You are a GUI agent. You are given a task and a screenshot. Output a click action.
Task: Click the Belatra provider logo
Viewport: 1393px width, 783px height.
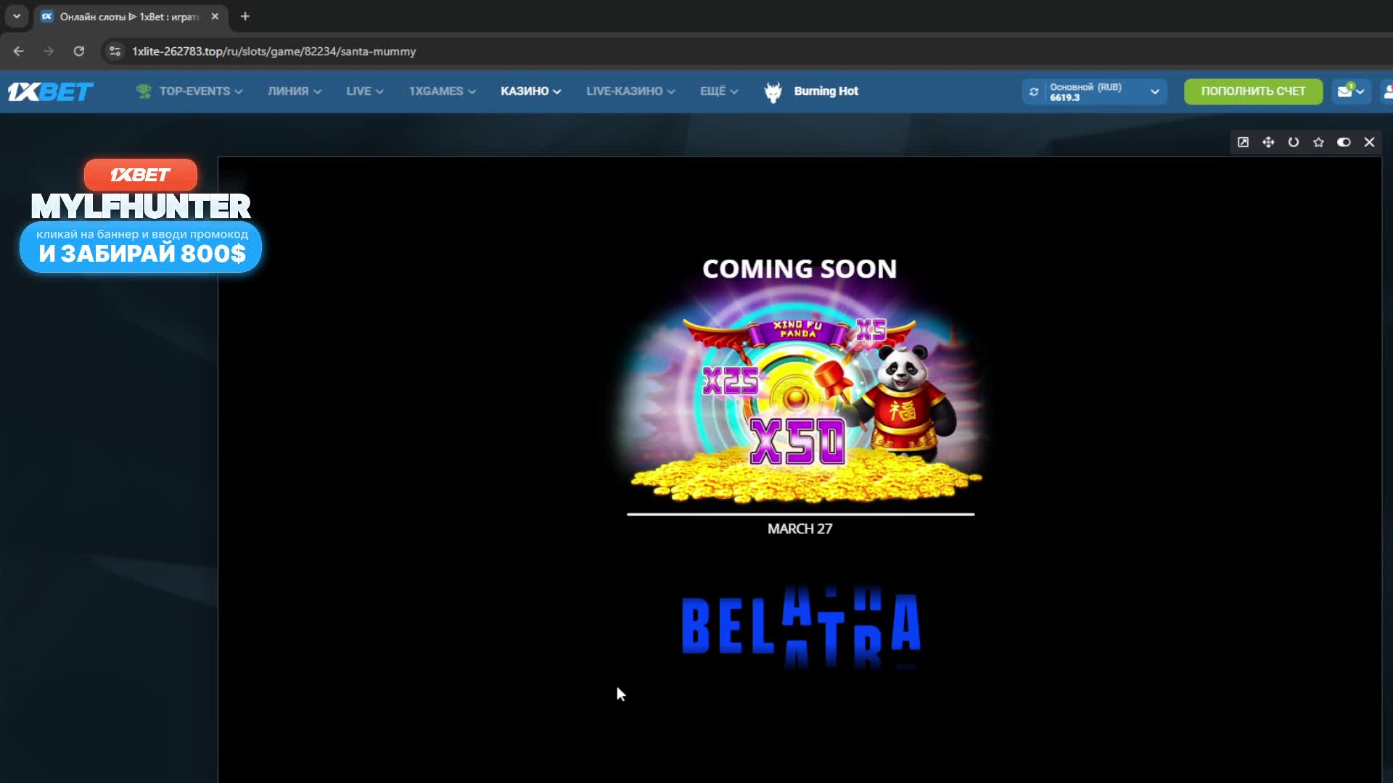tap(801, 627)
